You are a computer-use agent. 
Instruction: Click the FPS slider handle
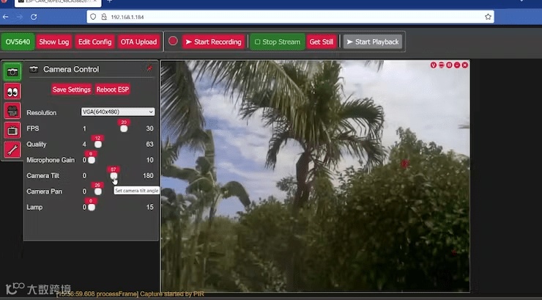pyautogui.click(x=124, y=128)
